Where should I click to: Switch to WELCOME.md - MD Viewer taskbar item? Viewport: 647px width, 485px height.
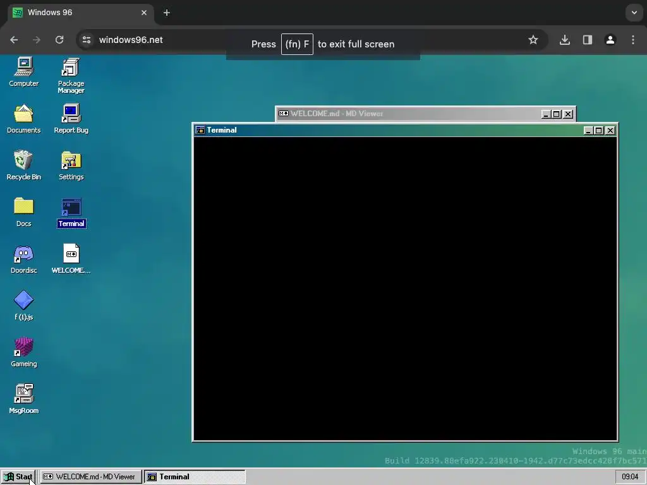click(x=91, y=477)
